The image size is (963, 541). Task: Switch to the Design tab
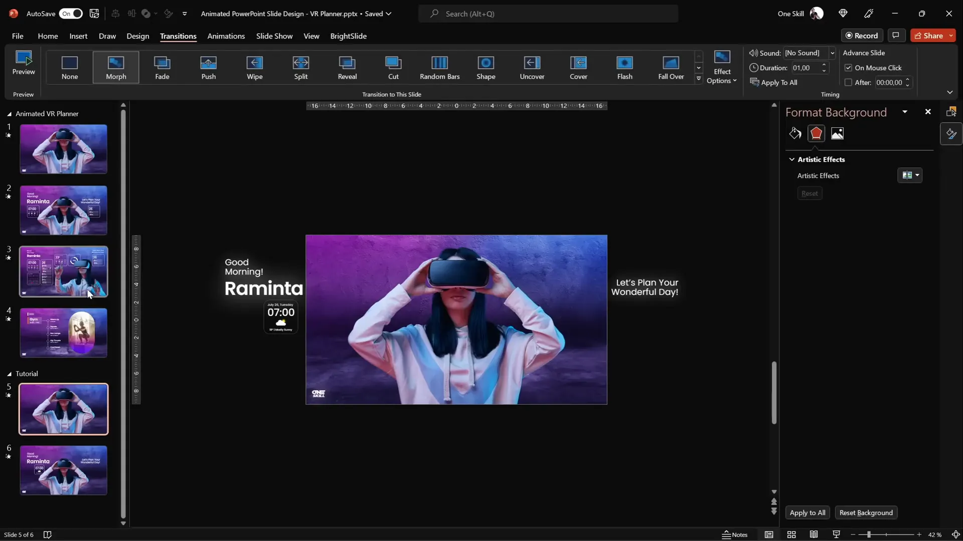pos(138,36)
